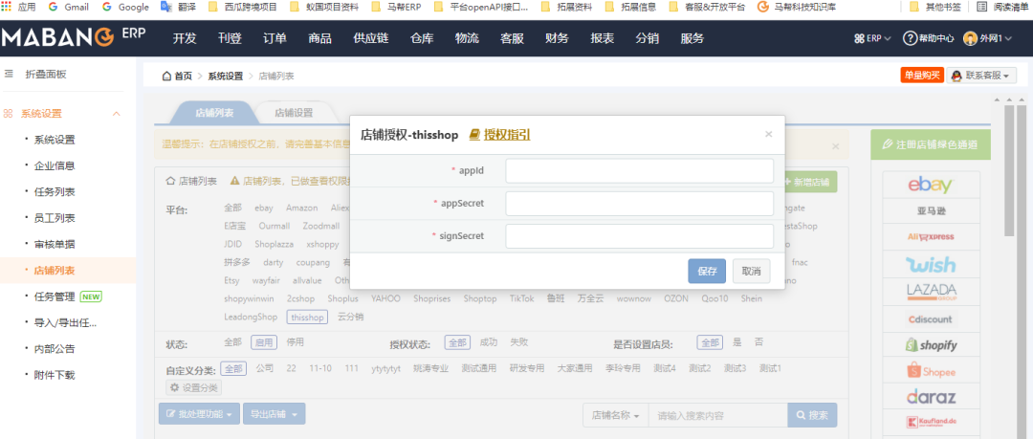Open 任务管理 in the sidebar
1033x439 pixels.
[54, 296]
